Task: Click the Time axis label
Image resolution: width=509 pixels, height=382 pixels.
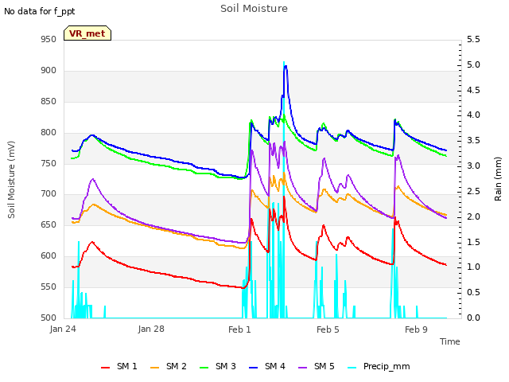Action: tap(450, 341)
